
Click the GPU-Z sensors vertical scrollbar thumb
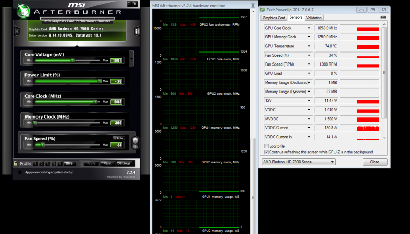[384, 72]
